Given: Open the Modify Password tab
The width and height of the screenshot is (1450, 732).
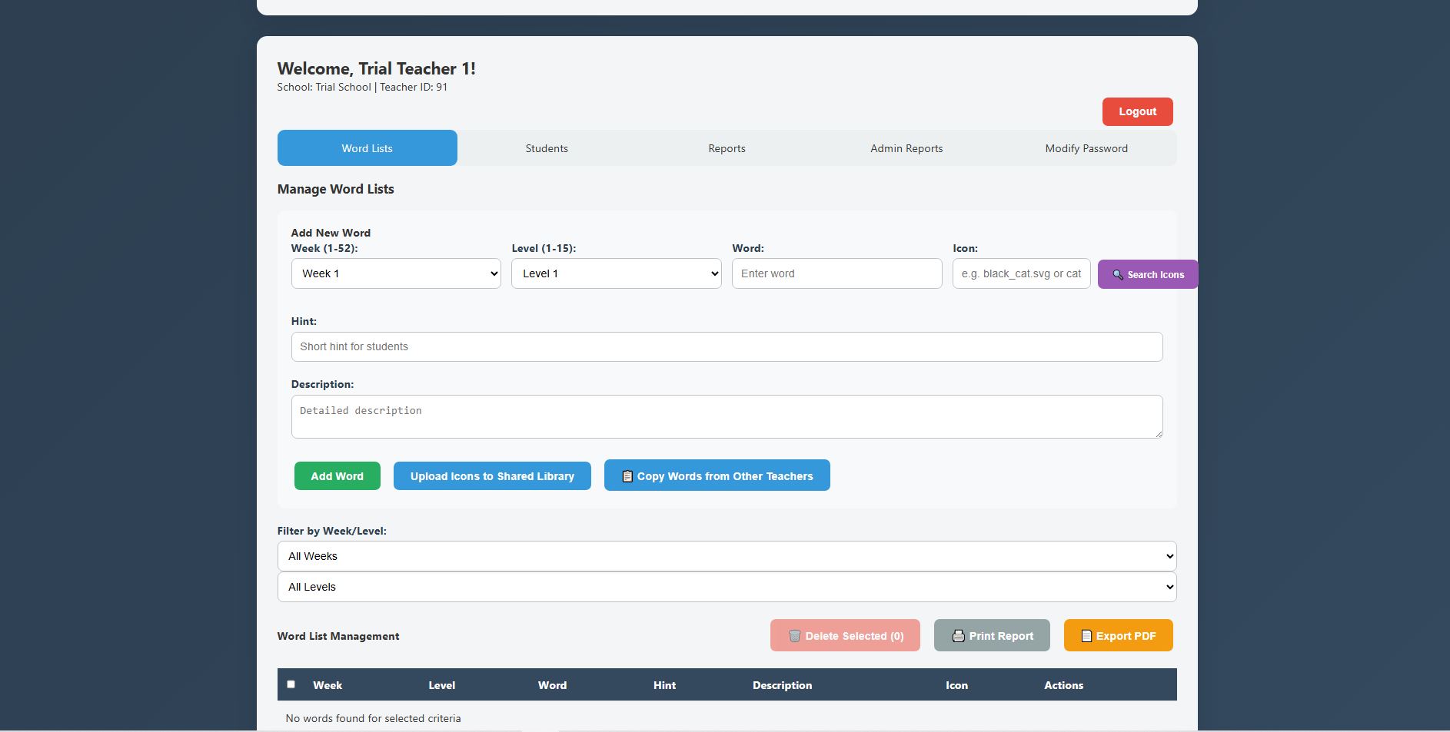Looking at the screenshot, I should 1086,148.
